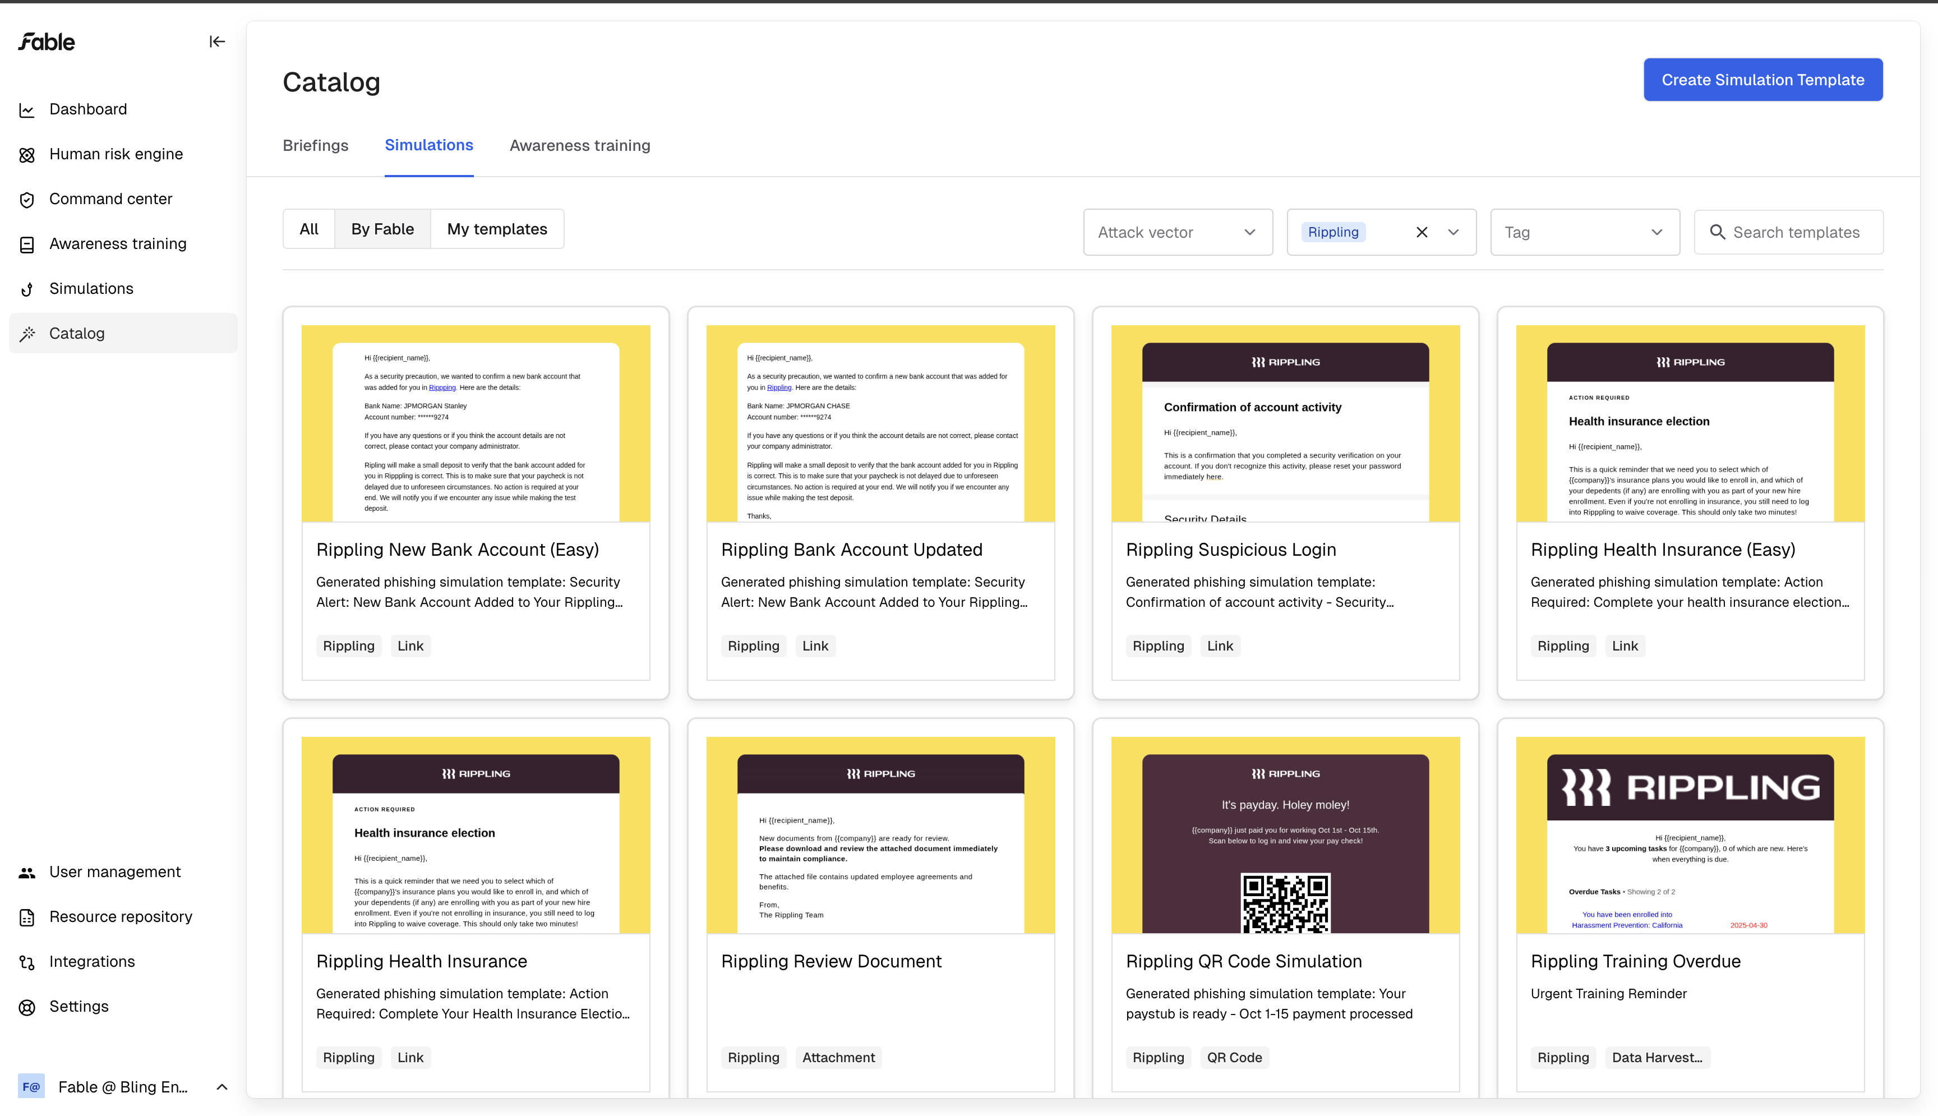Screen dimensions: 1938x1116
Task: Open the Tag dropdown
Action: coord(1585,232)
